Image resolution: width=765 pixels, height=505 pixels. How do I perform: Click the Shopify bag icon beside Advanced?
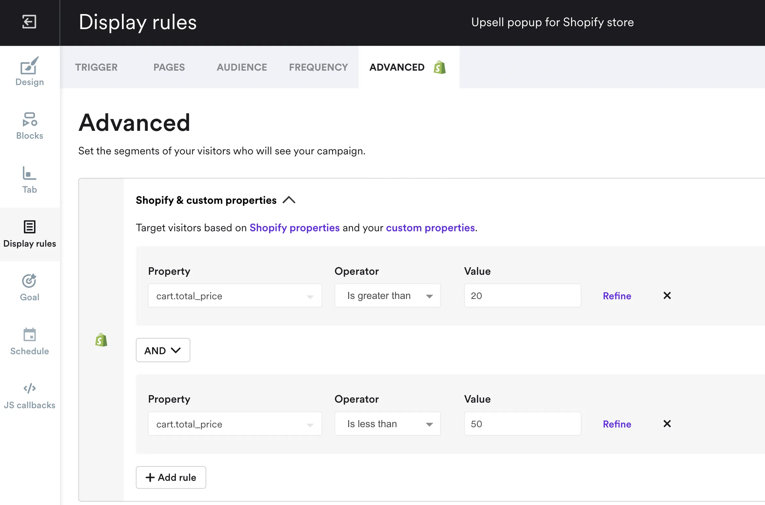(440, 67)
